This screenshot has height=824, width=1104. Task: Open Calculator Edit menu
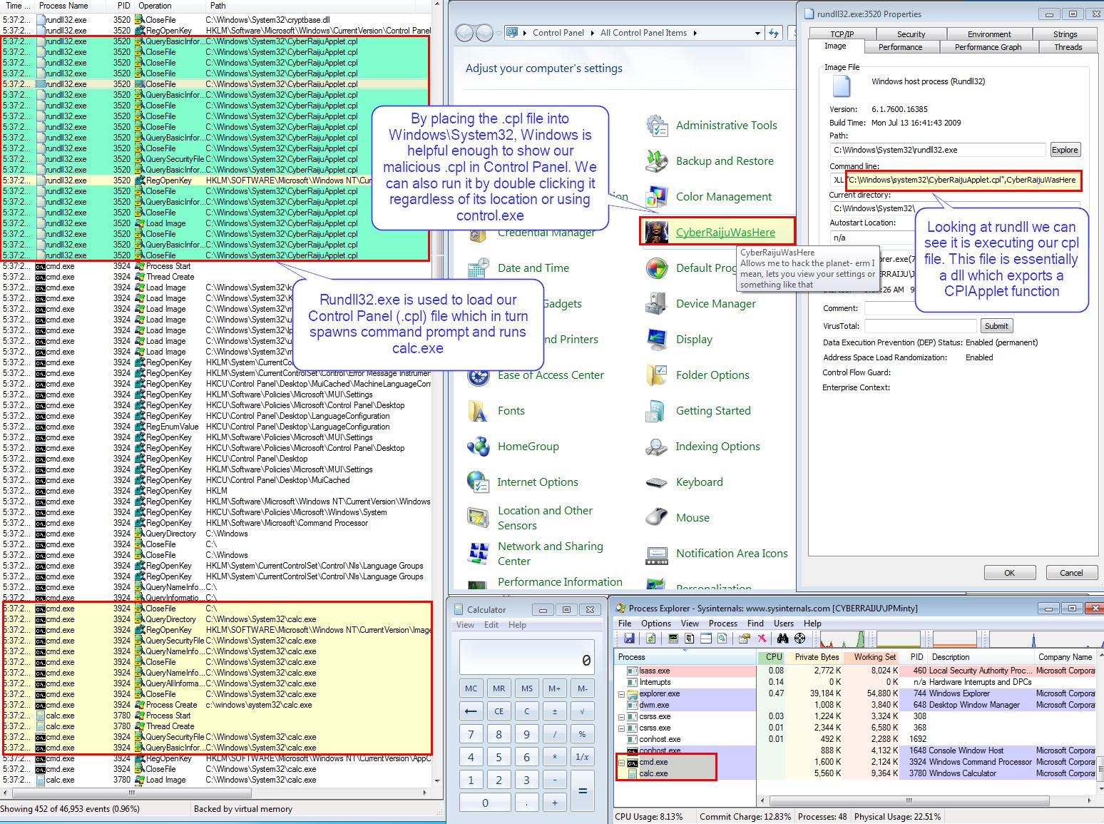point(491,625)
